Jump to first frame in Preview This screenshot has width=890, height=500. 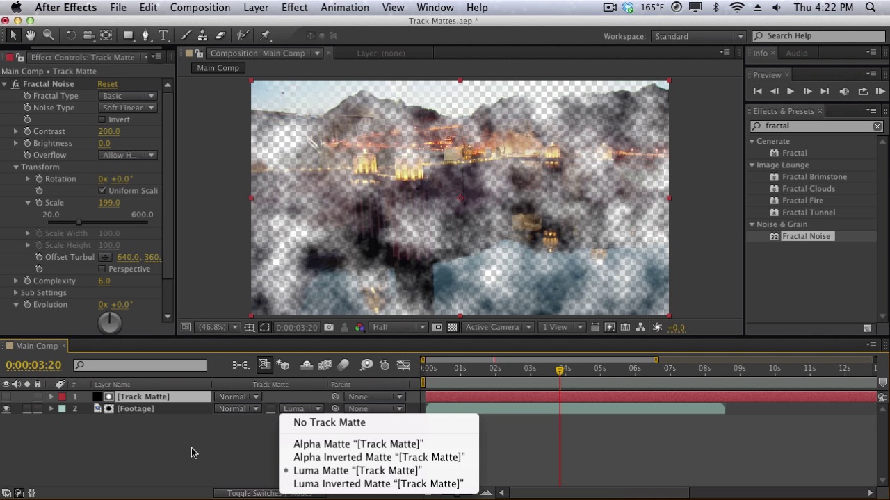(x=758, y=92)
